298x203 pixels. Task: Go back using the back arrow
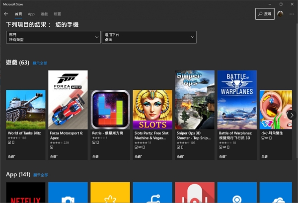pyautogui.click(x=6, y=14)
